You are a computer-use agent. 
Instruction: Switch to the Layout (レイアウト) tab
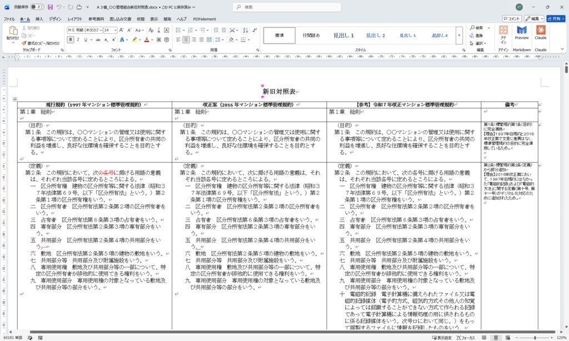point(75,19)
